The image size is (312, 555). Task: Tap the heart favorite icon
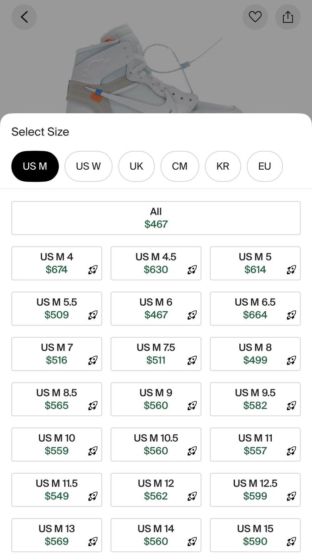click(x=255, y=17)
